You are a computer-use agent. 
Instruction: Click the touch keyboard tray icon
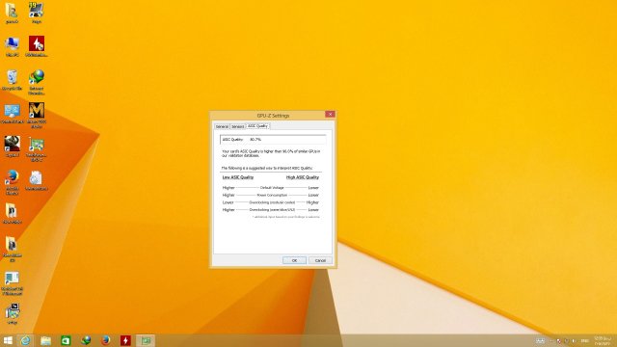click(540, 340)
